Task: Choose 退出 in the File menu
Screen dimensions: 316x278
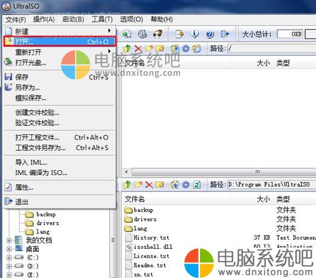Action: pos(59,202)
